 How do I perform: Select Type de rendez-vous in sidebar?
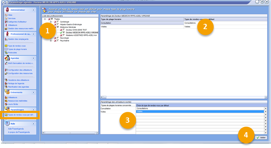(17, 46)
